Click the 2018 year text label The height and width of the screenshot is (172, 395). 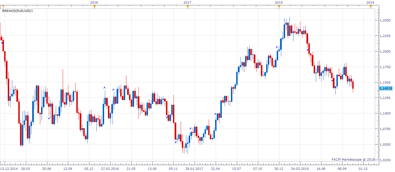click(x=279, y=3)
